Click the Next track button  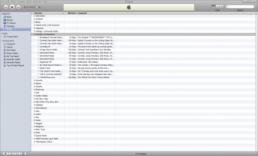click(18, 7)
